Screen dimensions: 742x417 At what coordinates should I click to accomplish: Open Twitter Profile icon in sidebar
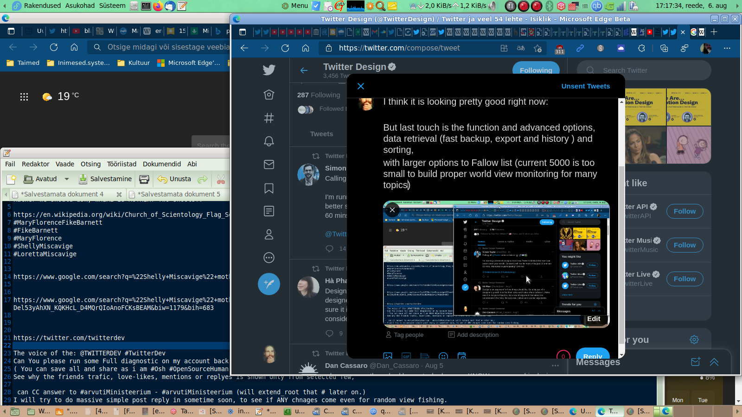[269, 234]
